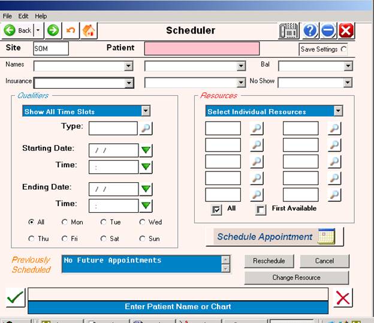Click the green Back arrow icon

[10, 31]
